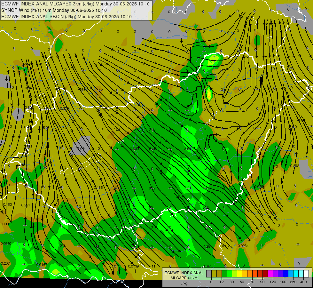The width and height of the screenshot is (313, 288).
Task: Select the cyan legend swatch
Action: (296, 274)
